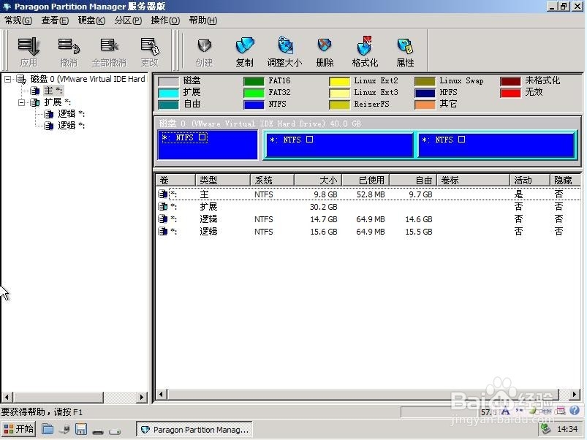The image size is (587, 440).
Task: Sort by the 卷标 column header
Action: point(473,180)
